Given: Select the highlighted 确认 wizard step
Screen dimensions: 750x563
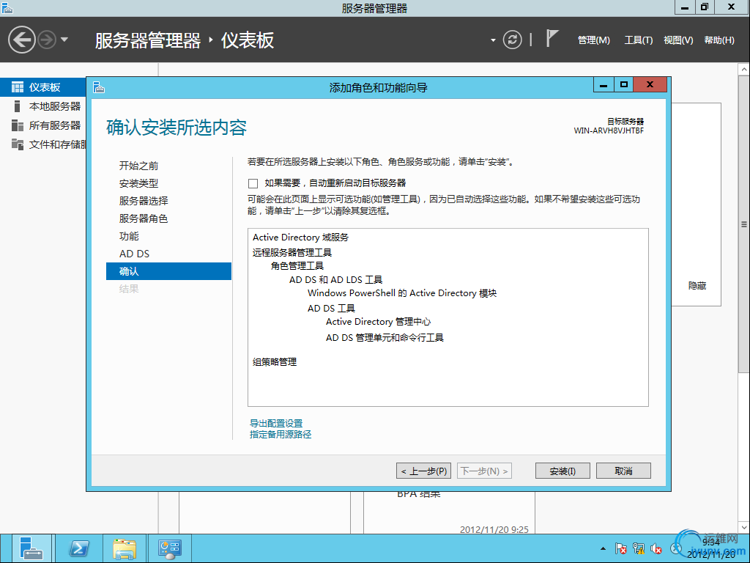Looking at the screenshot, I should 168,271.
